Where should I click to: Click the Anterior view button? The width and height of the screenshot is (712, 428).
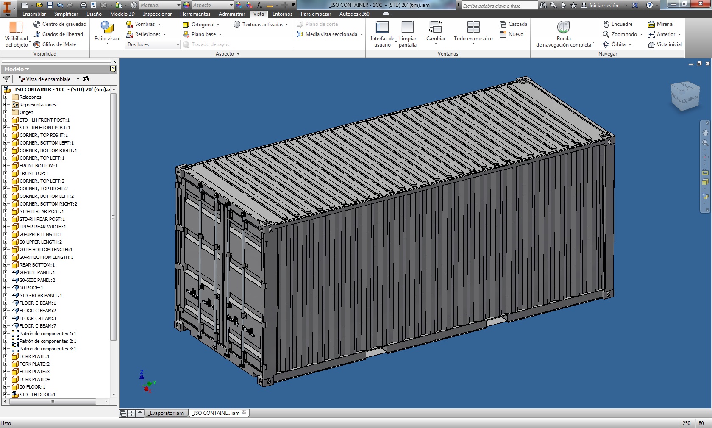pos(664,34)
